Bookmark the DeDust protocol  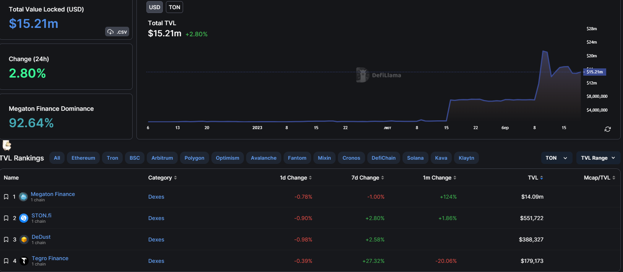[x=6, y=240]
